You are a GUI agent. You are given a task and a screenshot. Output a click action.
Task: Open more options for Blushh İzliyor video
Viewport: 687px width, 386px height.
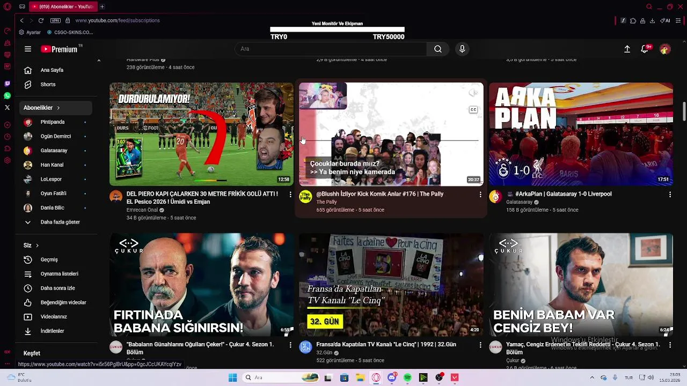click(480, 194)
